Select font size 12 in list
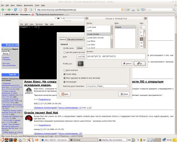This screenshot has height=142, width=177. pyautogui.click(x=142, y=43)
